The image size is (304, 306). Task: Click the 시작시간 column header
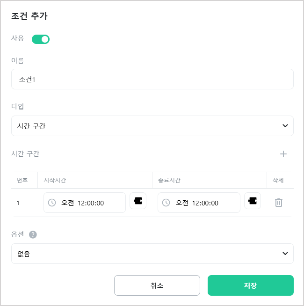[55, 180]
